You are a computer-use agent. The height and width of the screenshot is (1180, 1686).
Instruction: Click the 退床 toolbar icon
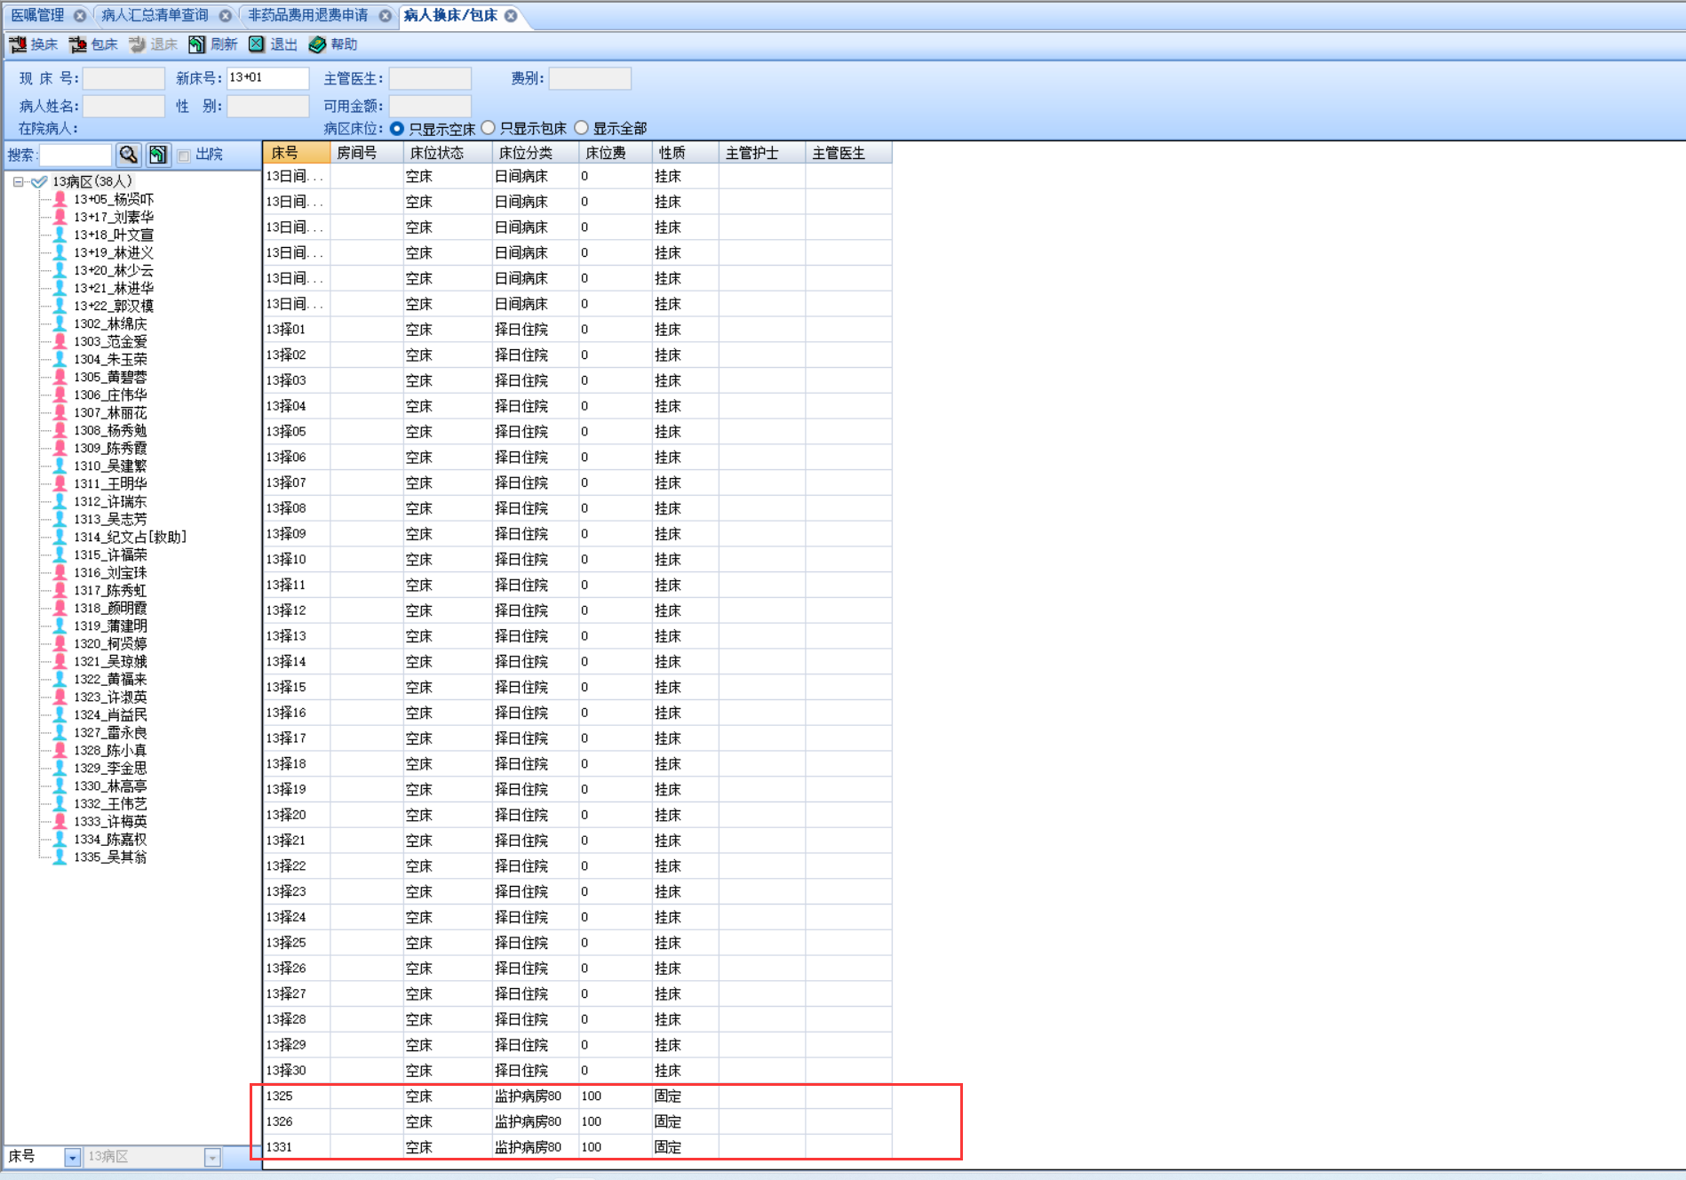point(137,44)
